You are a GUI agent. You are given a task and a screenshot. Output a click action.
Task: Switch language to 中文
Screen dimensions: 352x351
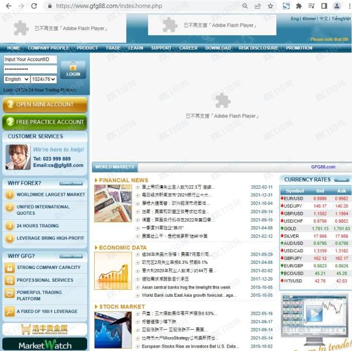324,18
